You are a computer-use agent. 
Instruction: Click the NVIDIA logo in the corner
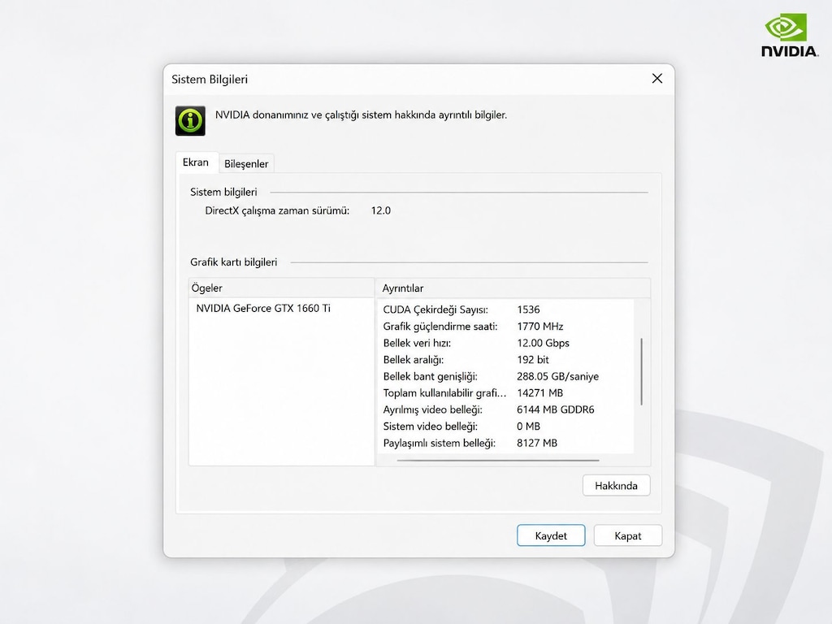(789, 36)
